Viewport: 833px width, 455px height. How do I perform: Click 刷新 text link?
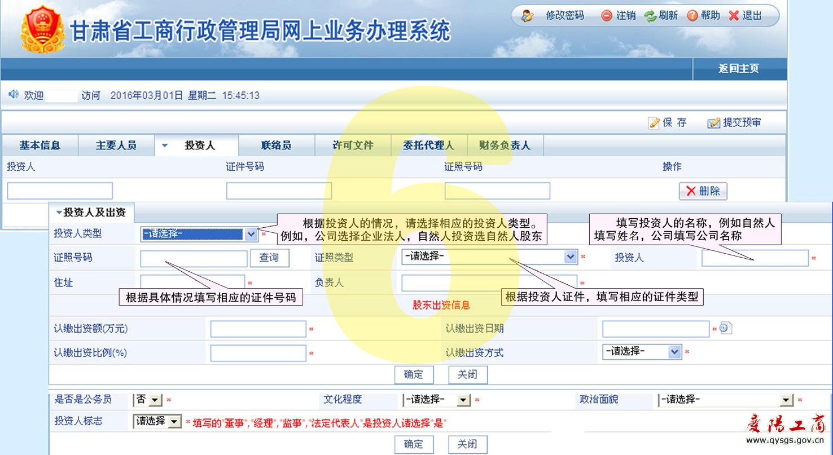point(668,16)
